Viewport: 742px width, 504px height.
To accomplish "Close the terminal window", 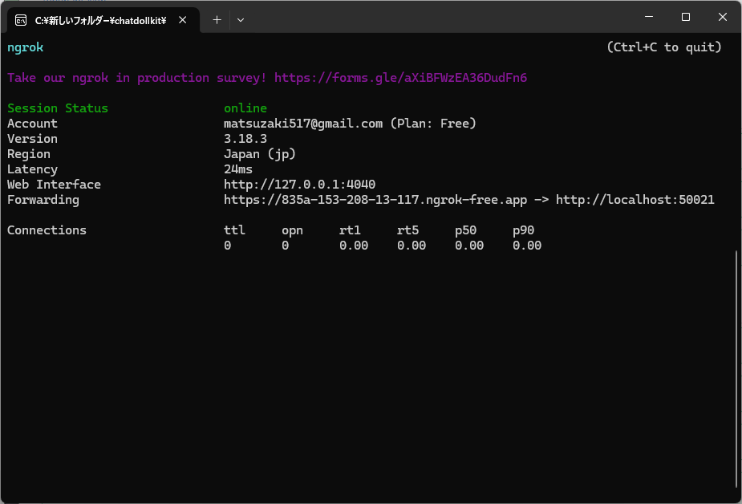I will (x=723, y=17).
